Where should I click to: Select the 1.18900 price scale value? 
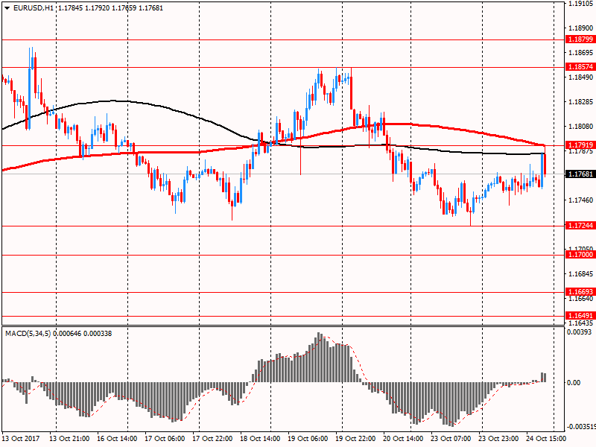coord(581,28)
